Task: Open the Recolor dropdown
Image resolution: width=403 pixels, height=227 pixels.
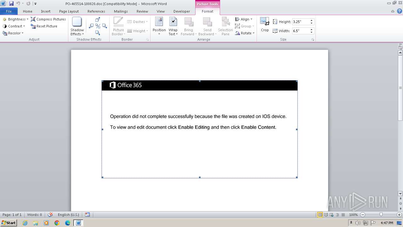Action: [x=13, y=33]
